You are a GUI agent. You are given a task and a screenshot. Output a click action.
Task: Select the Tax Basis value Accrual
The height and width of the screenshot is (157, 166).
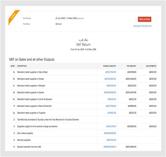(58, 24)
